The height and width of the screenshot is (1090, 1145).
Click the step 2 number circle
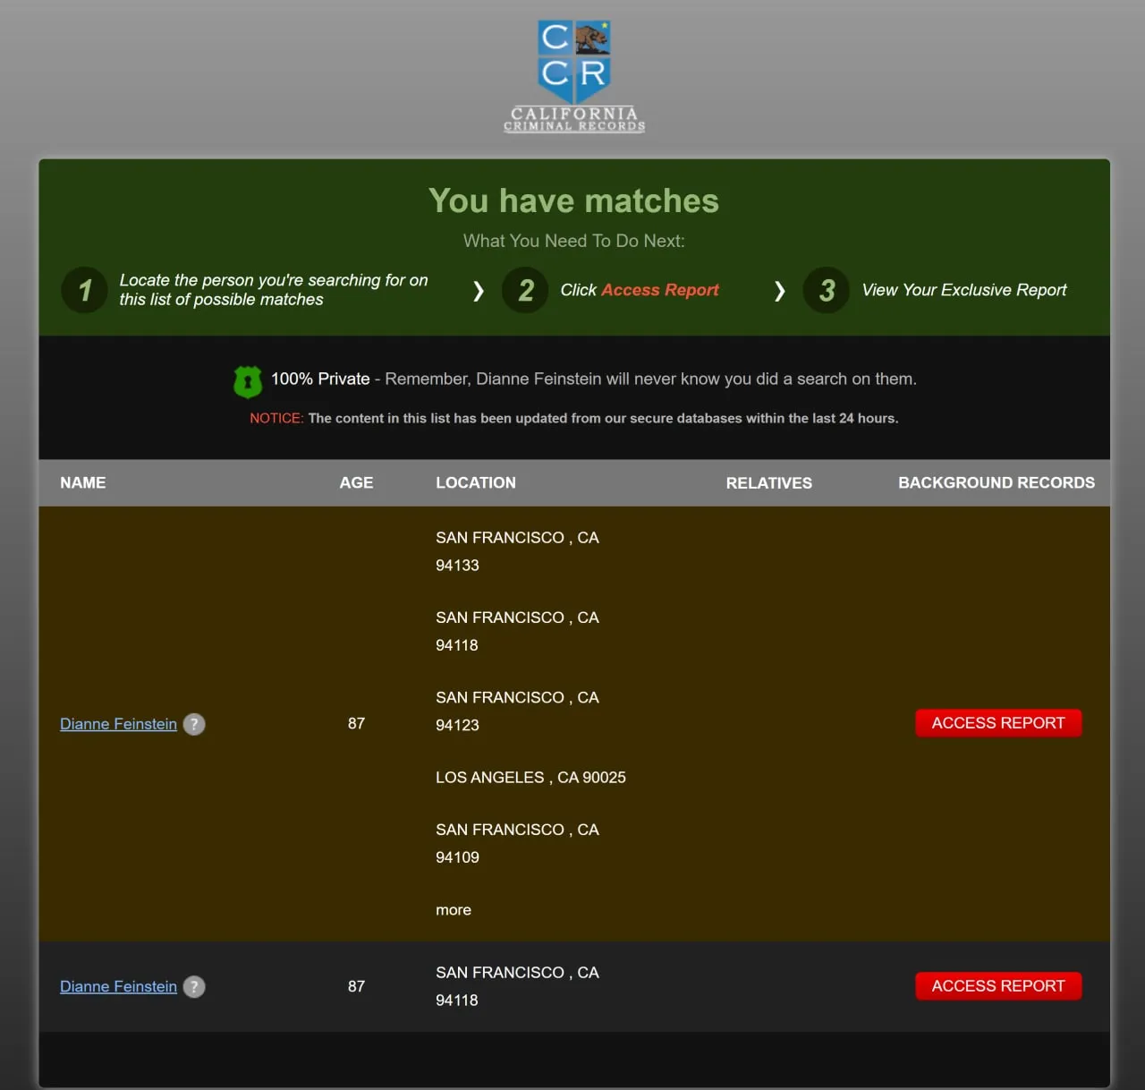click(x=525, y=290)
